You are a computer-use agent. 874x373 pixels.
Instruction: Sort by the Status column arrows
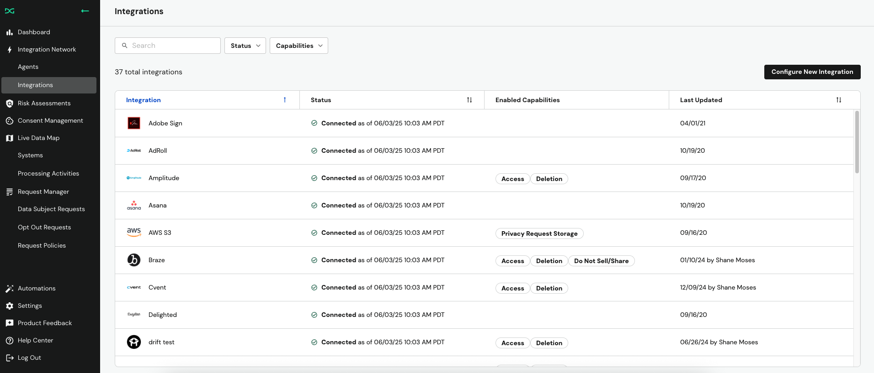point(469,100)
